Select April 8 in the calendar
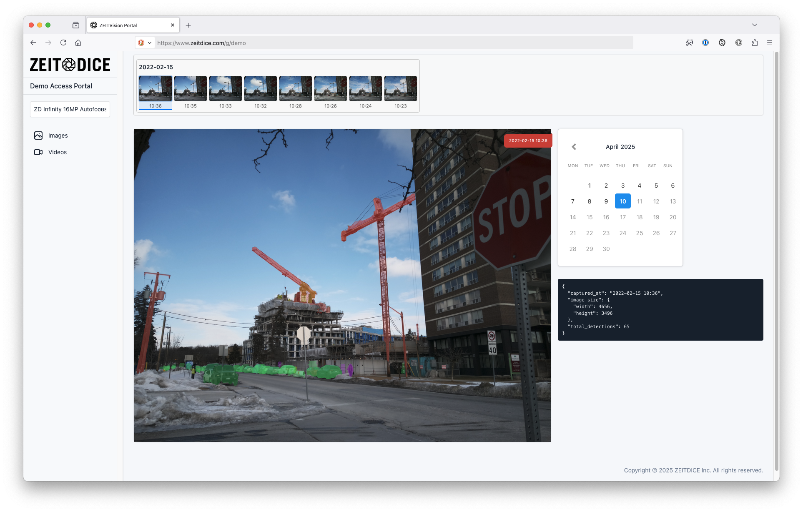 point(589,201)
